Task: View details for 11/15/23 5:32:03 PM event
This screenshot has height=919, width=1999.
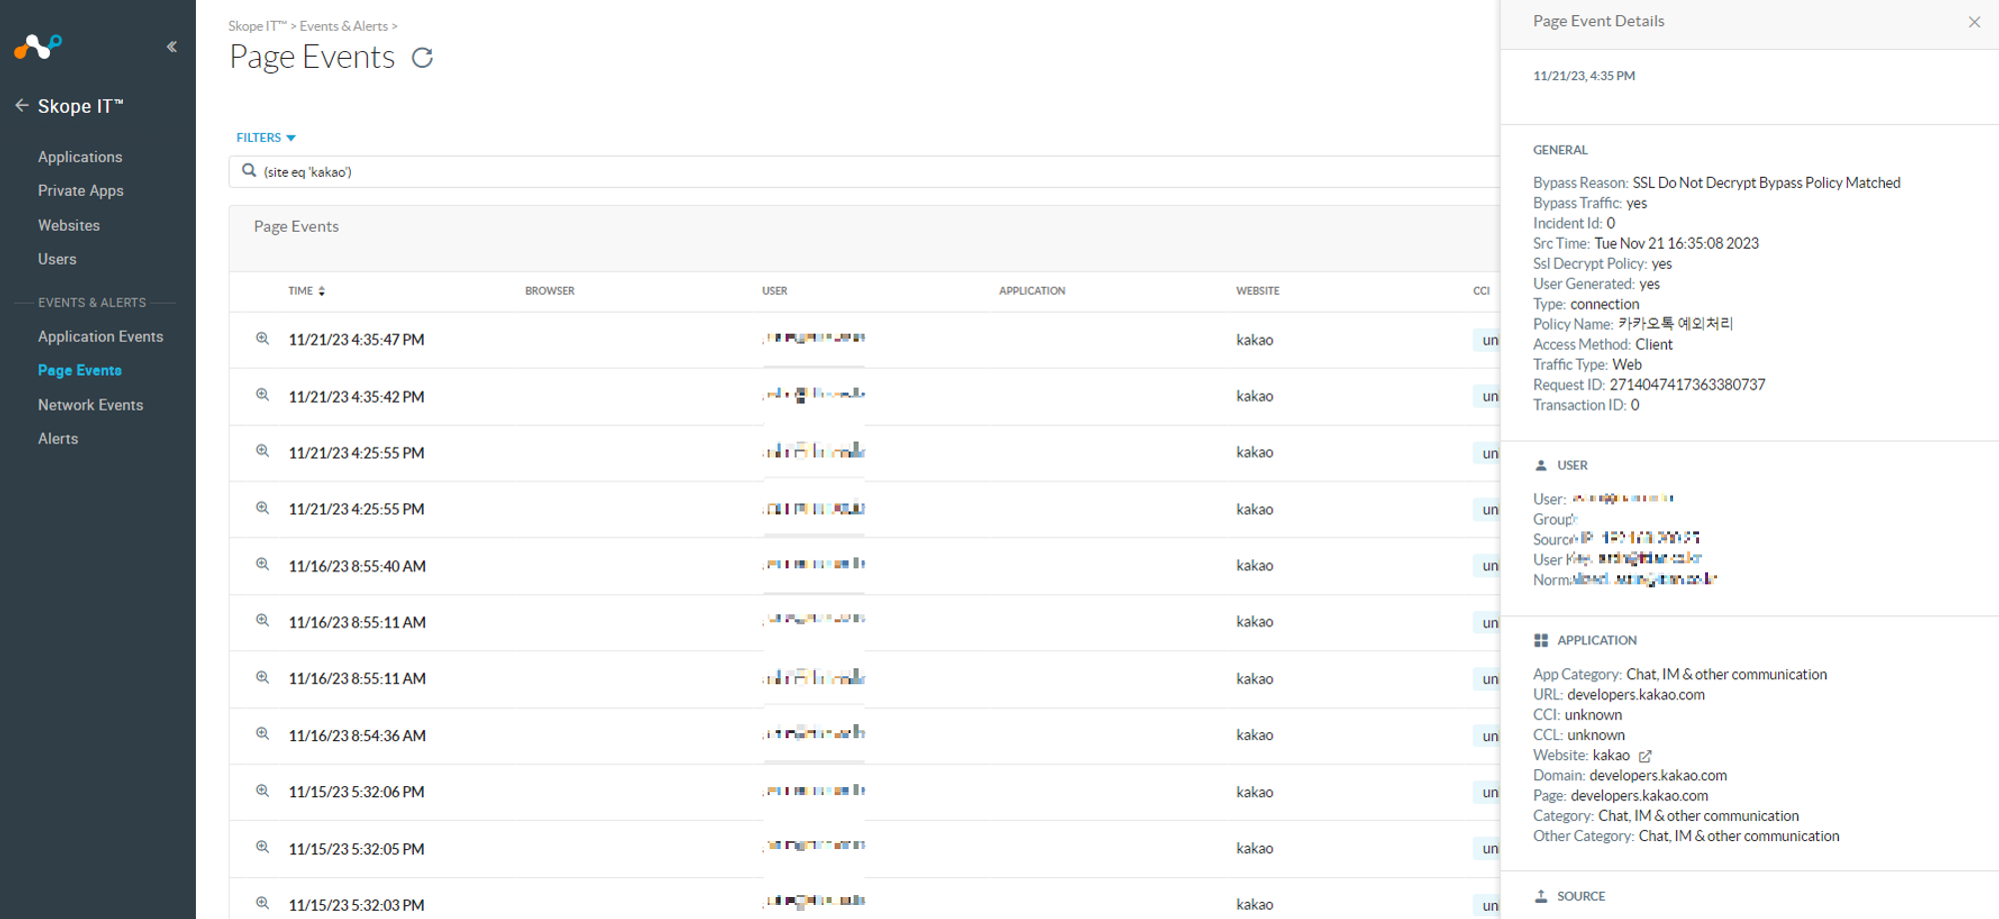Action: [x=262, y=903]
